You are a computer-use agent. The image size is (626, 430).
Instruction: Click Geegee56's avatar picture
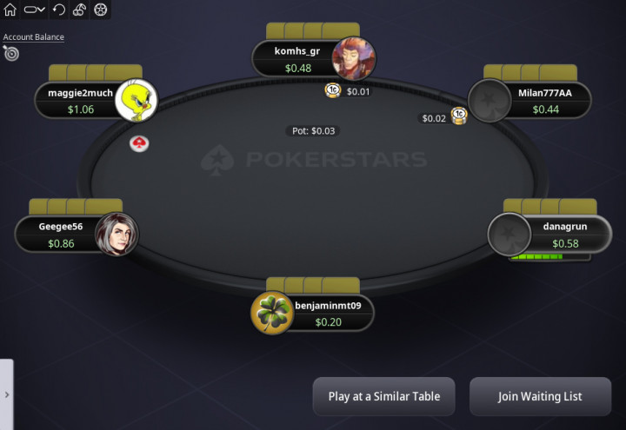tap(117, 235)
